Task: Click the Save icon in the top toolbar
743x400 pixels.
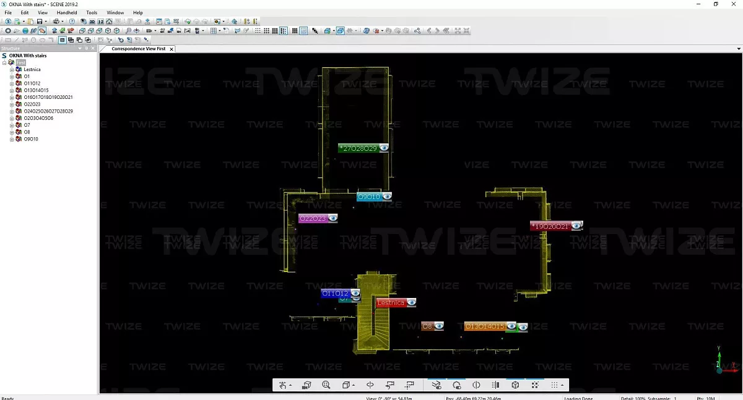Action: click(x=39, y=22)
